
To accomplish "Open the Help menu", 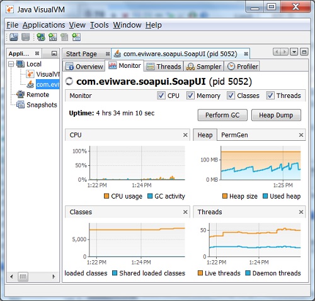I will pyautogui.click(x=154, y=25).
